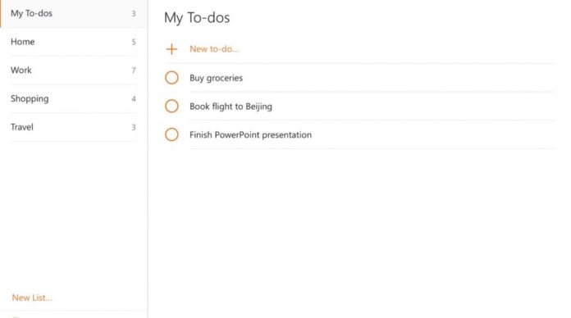
Task: Open the Shopping list
Action: [x=74, y=98]
